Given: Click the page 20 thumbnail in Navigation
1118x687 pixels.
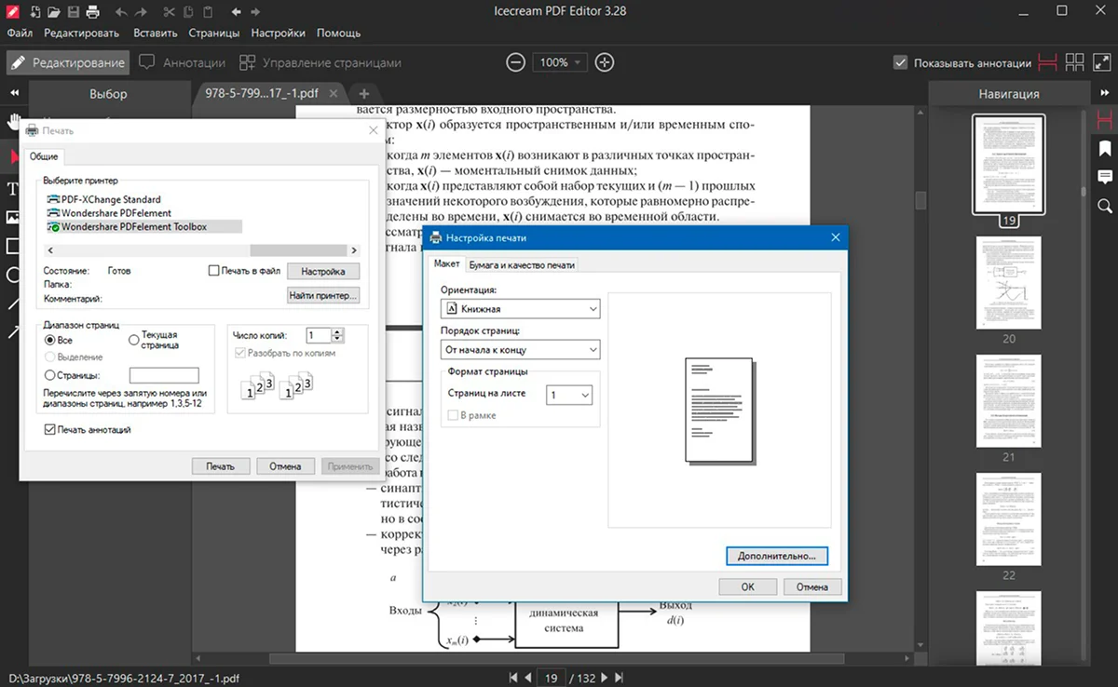Looking at the screenshot, I should pos(1008,283).
